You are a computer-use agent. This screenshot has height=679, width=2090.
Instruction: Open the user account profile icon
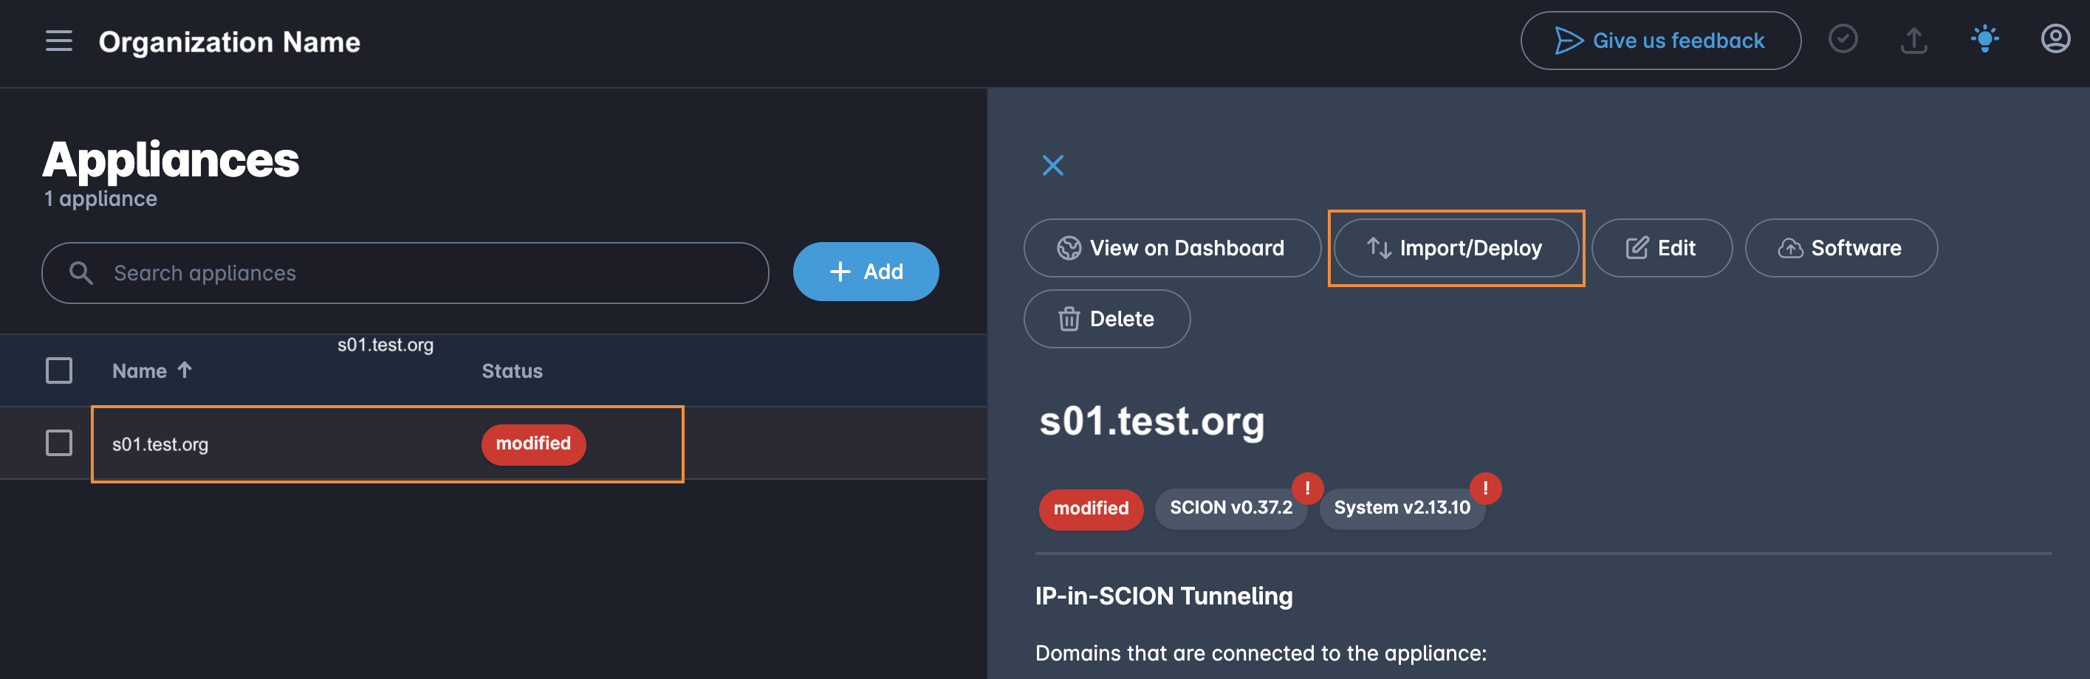tap(2055, 39)
